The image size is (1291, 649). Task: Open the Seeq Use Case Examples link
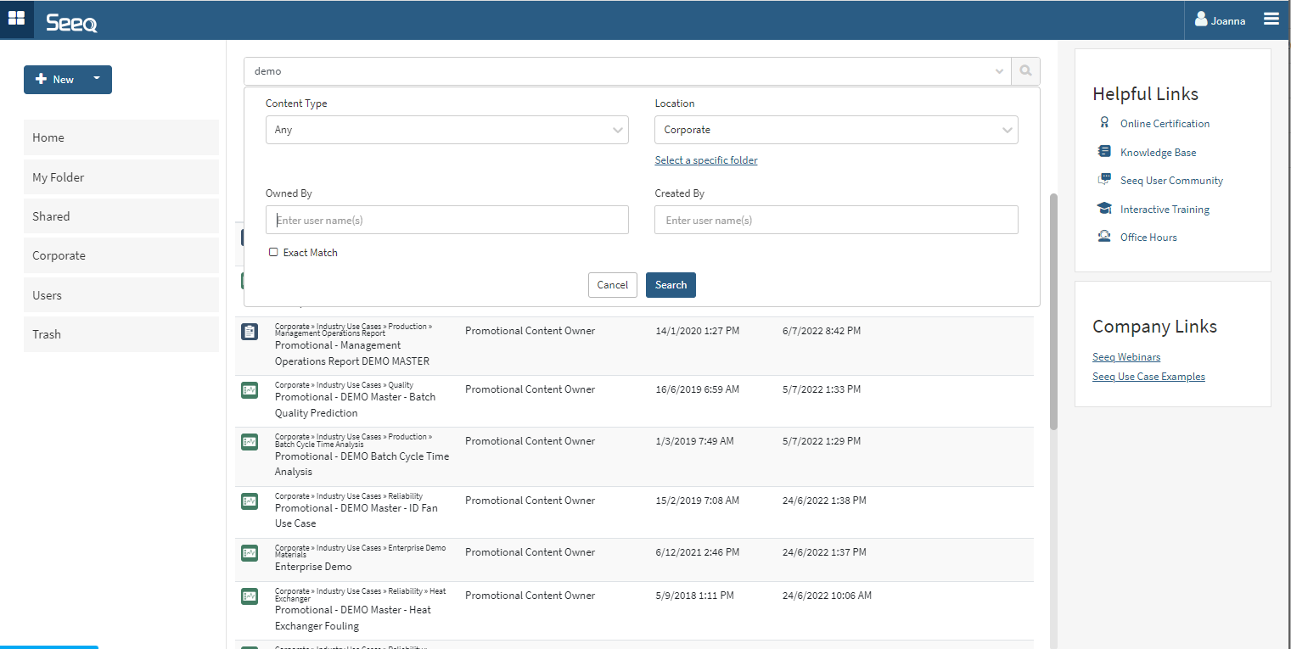(x=1148, y=377)
